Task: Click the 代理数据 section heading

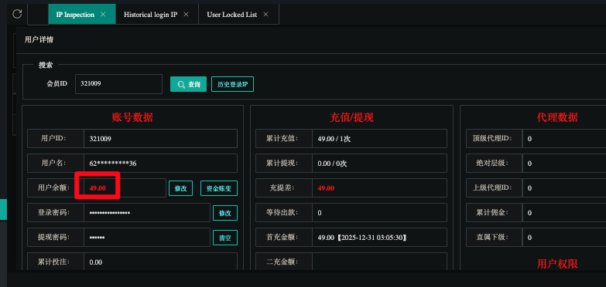Action: pyautogui.click(x=557, y=117)
